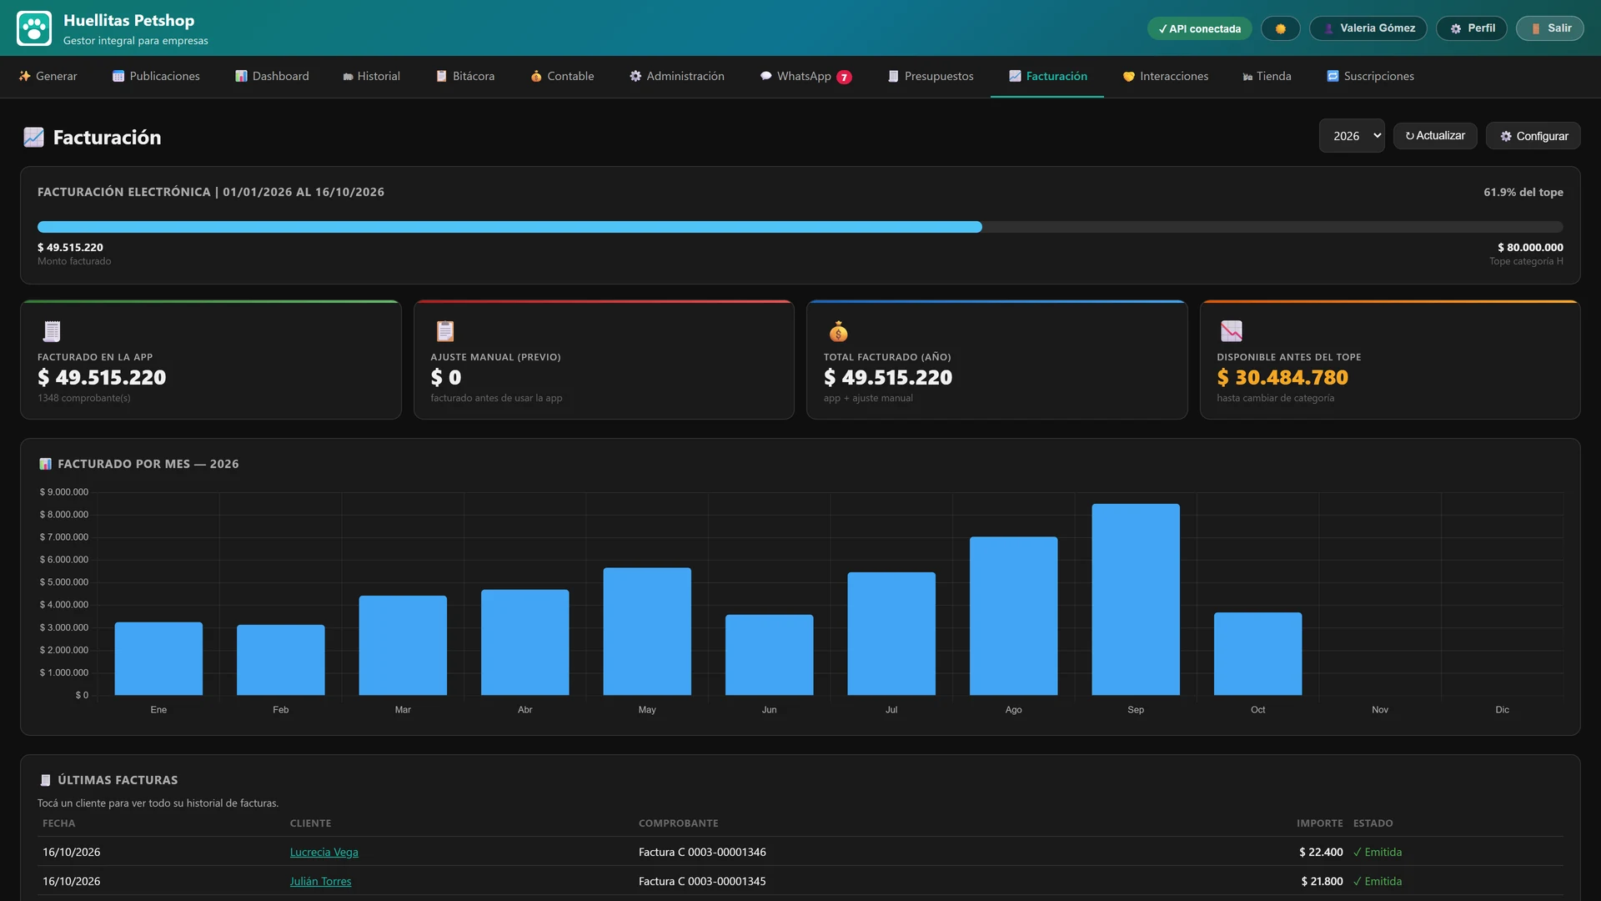The width and height of the screenshot is (1601, 901).
Task: Click 'Factura C 0003-00001346' cell
Action: tap(702, 852)
